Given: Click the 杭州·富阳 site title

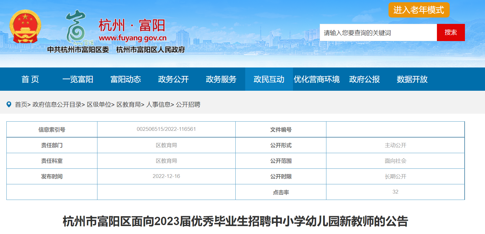Looking at the screenshot, I should tap(132, 25).
